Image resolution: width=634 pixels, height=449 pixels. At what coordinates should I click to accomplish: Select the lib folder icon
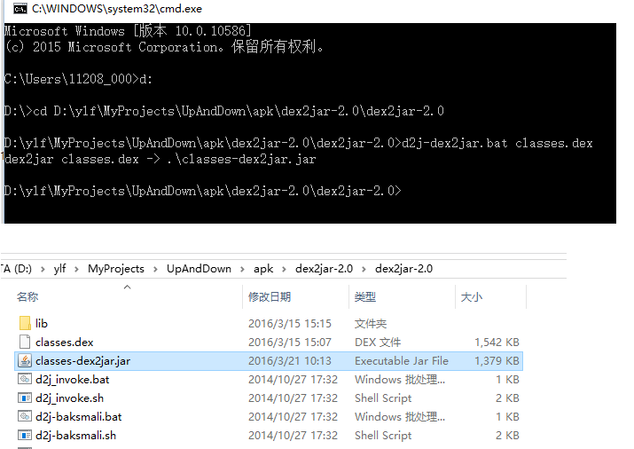click(x=25, y=323)
